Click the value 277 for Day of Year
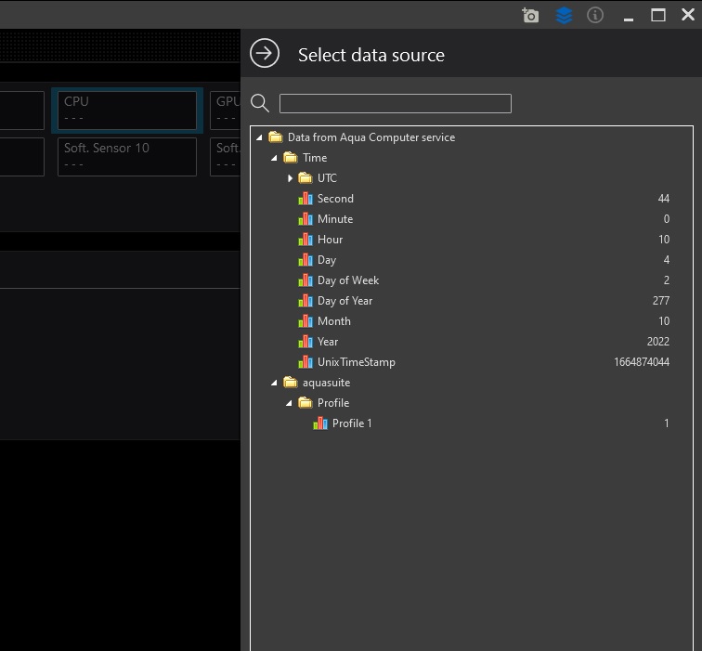 (x=661, y=301)
